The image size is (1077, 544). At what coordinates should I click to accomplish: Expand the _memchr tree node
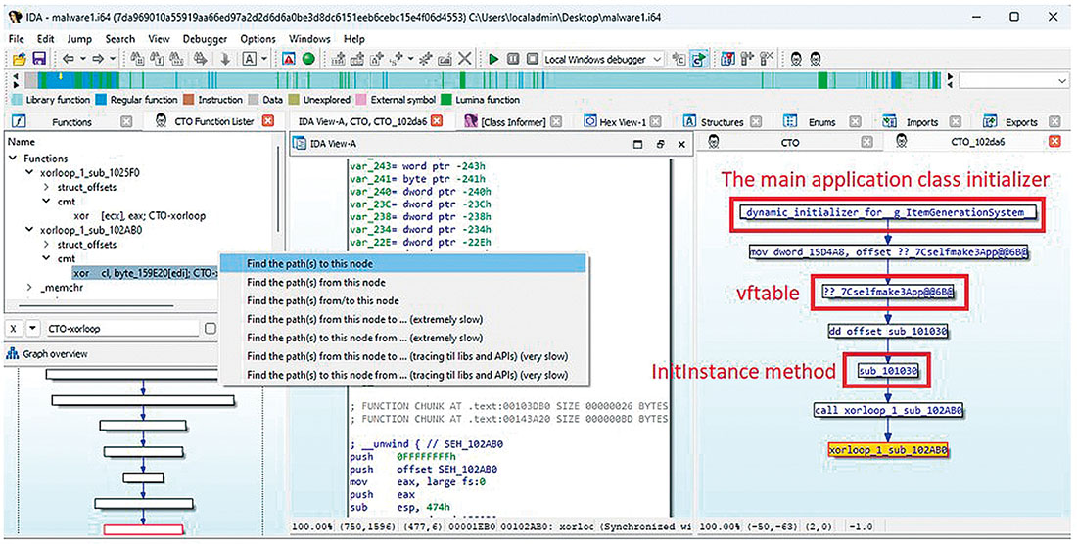(29, 287)
